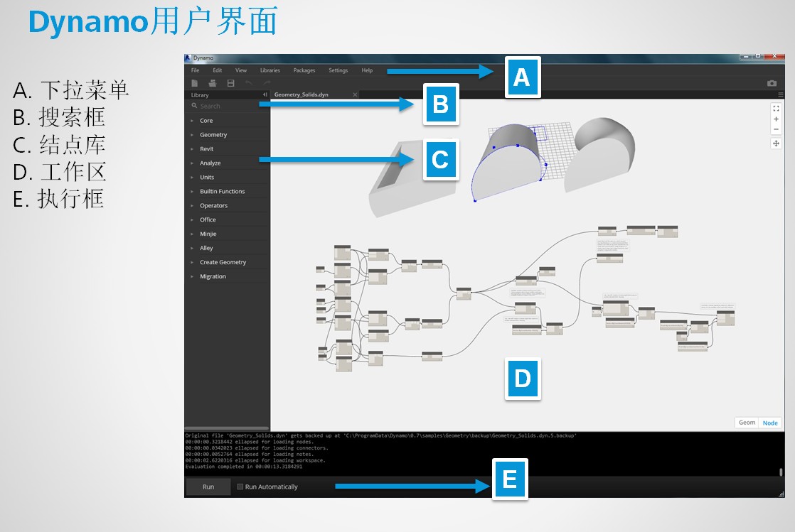Click into the Library Search field

[x=228, y=106]
